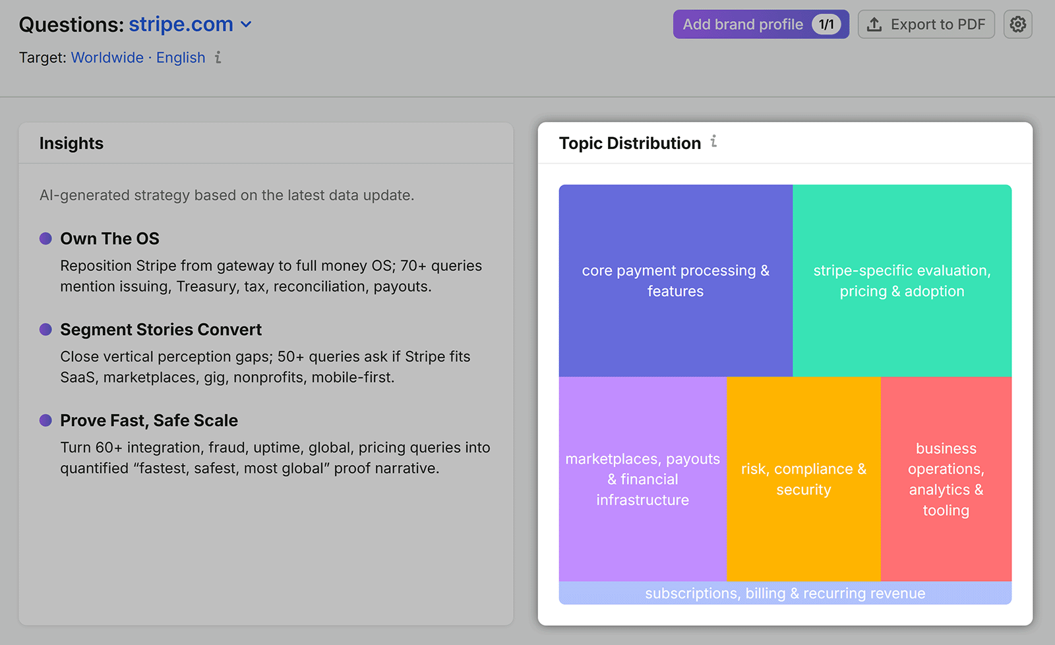The height and width of the screenshot is (645, 1055).
Task: Click the Segment Stories Convert insight heading
Action: tap(161, 330)
